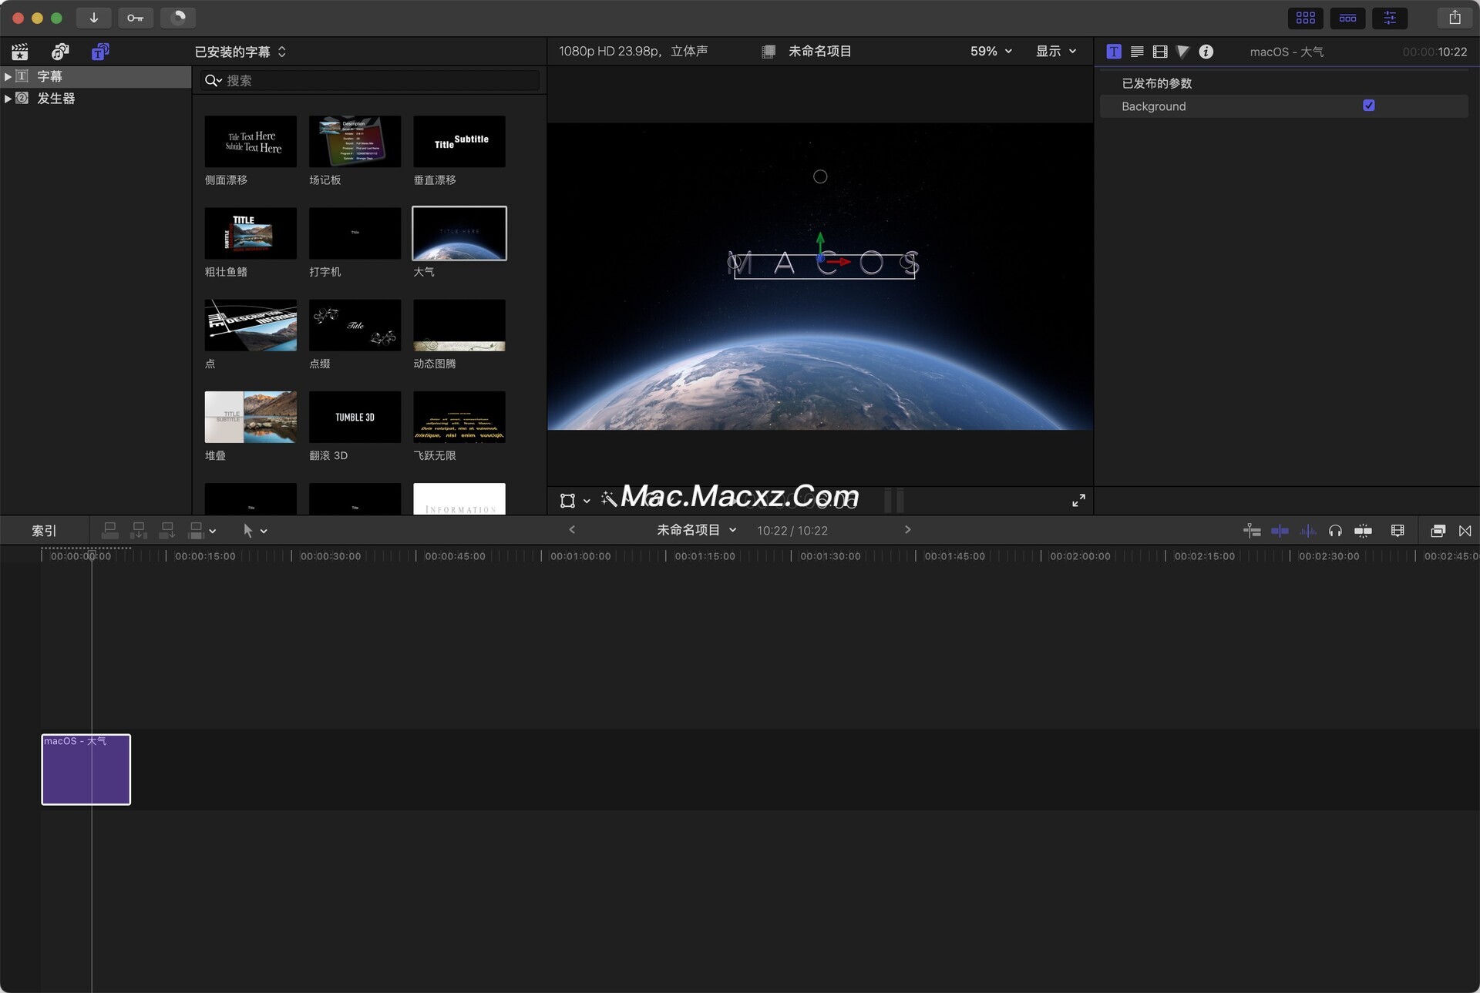This screenshot has width=1480, height=993.
Task: Open the Titles and Generators sidebar icon
Action: tap(100, 52)
